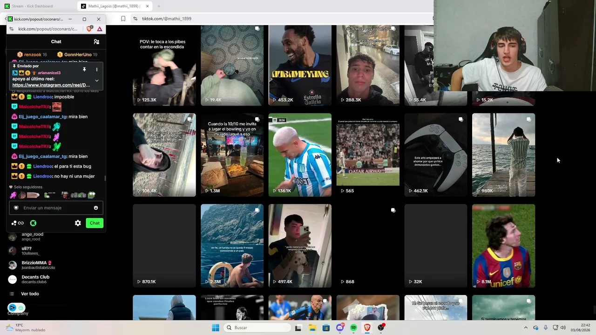The image size is (596, 335).
Task: Open the blank video with 32K views
Action: [436, 246]
